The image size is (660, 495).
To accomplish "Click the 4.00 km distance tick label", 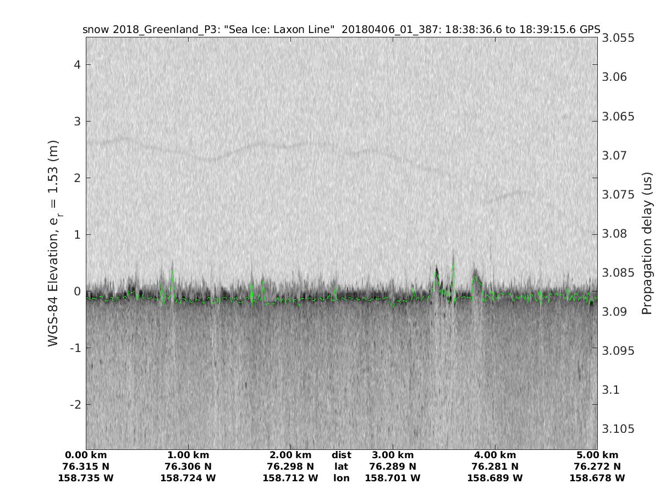I will [495, 455].
